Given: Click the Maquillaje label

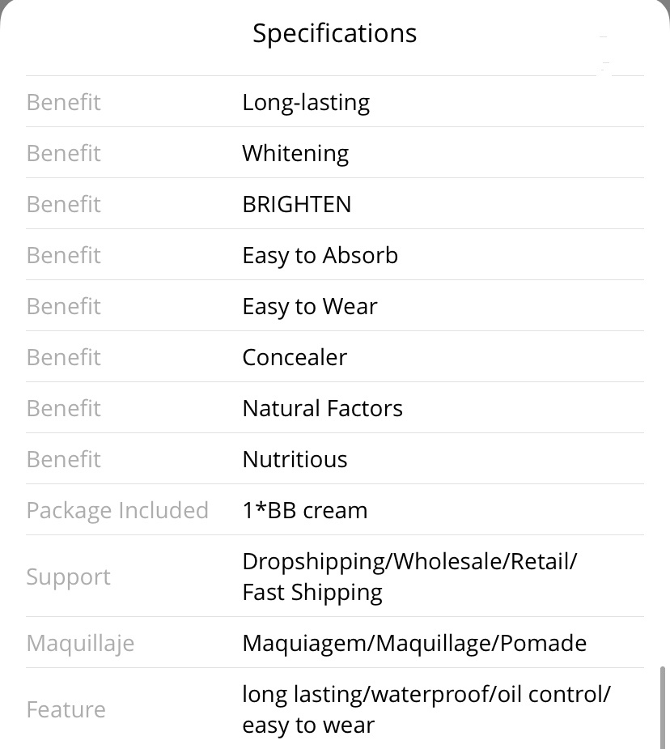Looking at the screenshot, I should (x=80, y=643).
